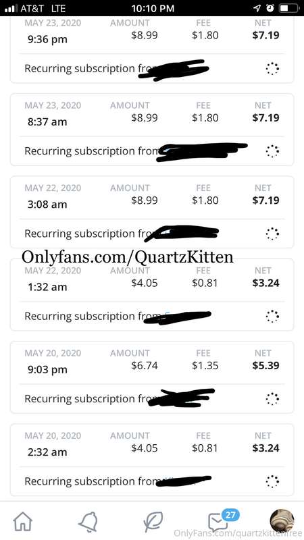
Task: Open subscriber link on 8:37 am subscription
Action: pyautogui.click(x=201, y=153)
